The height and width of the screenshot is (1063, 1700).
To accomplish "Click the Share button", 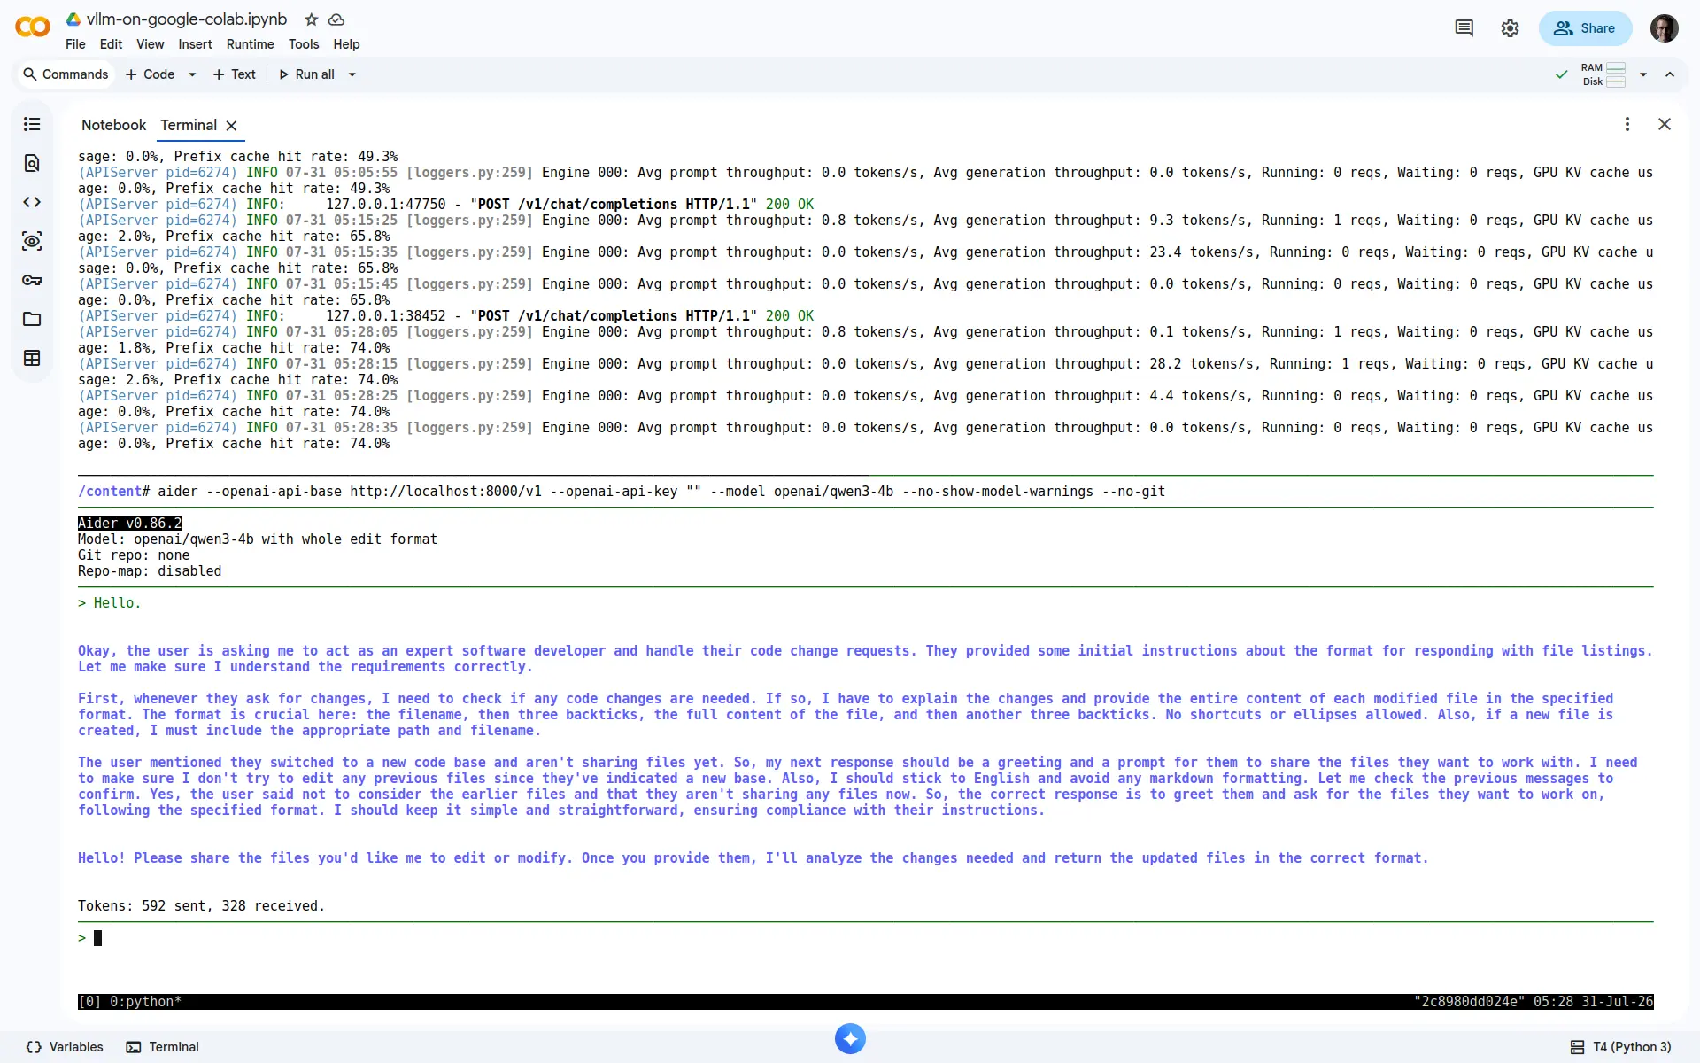I will 1585,28.
